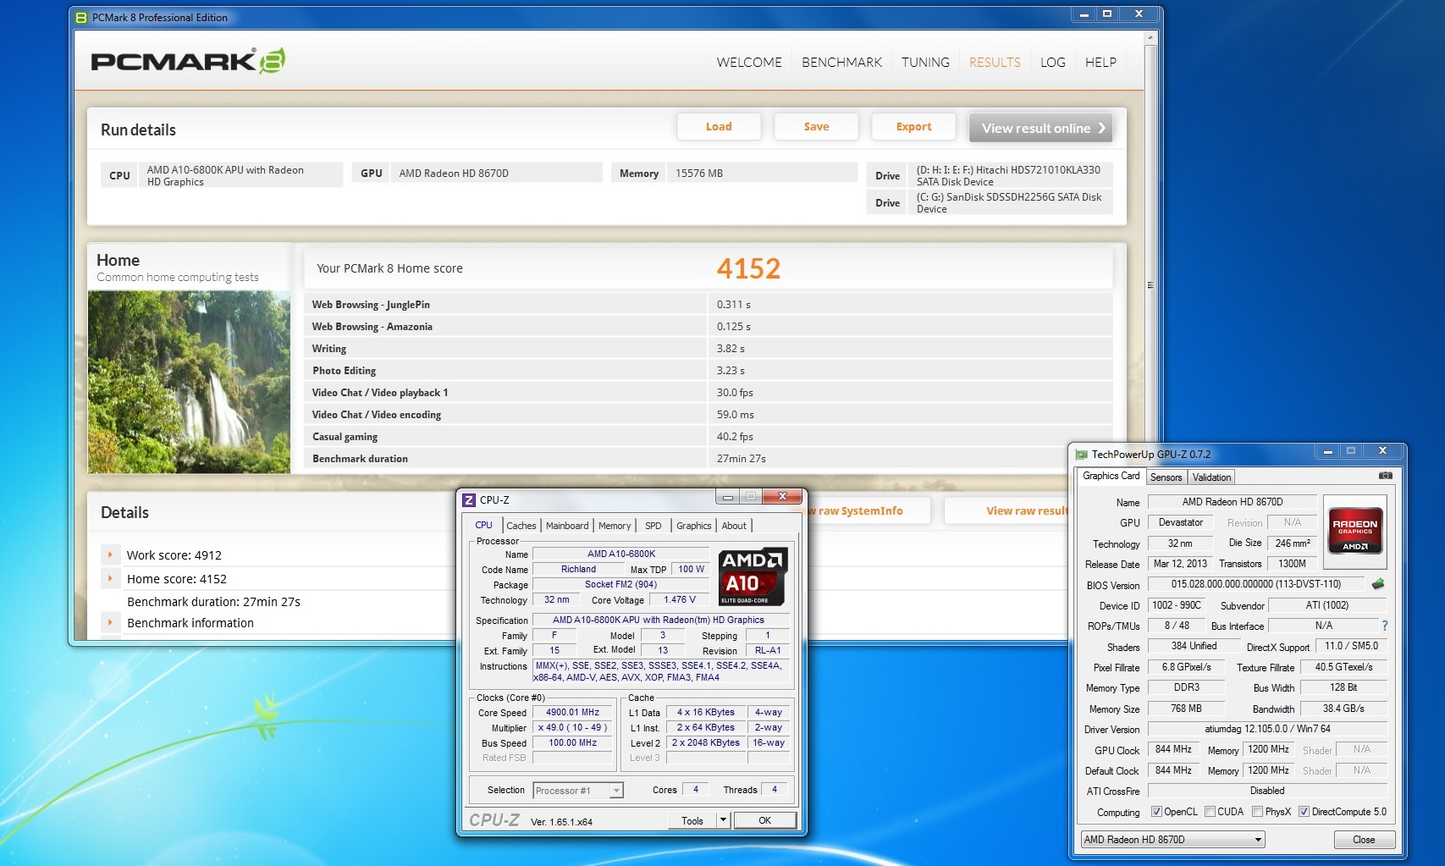1445x866 pixels.
Task: Close the CPU-Z window
Action: point(782,496)
